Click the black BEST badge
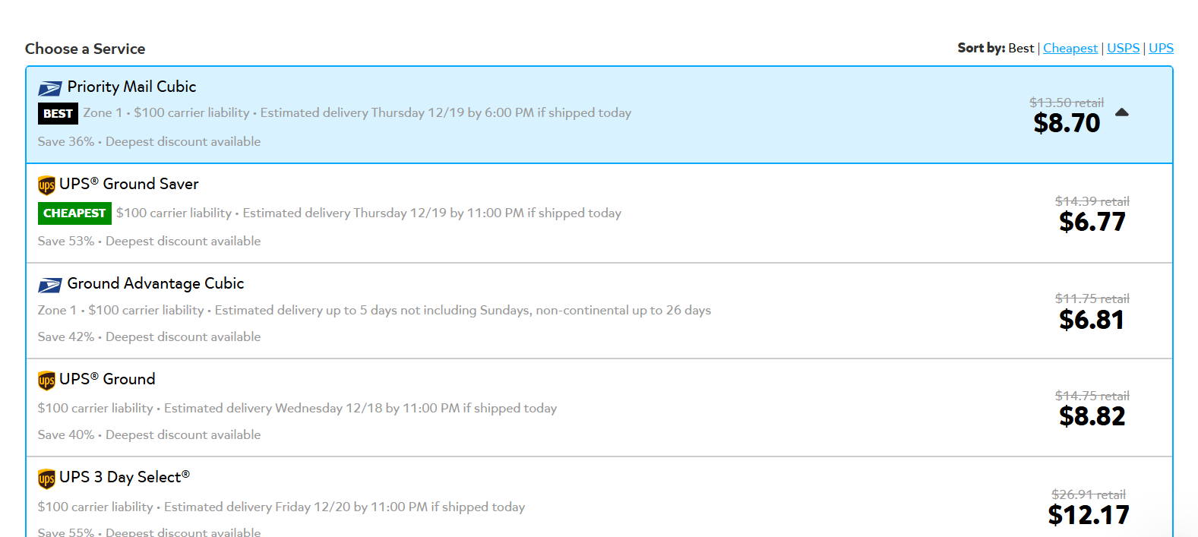The image size is (1198, 537). pos(58,113)
